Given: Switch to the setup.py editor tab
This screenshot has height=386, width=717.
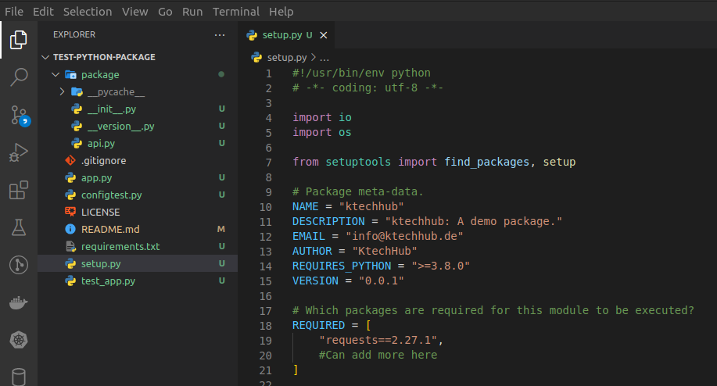Looking at the screenshot, I should pyautogui.click(x=280, y=35).
